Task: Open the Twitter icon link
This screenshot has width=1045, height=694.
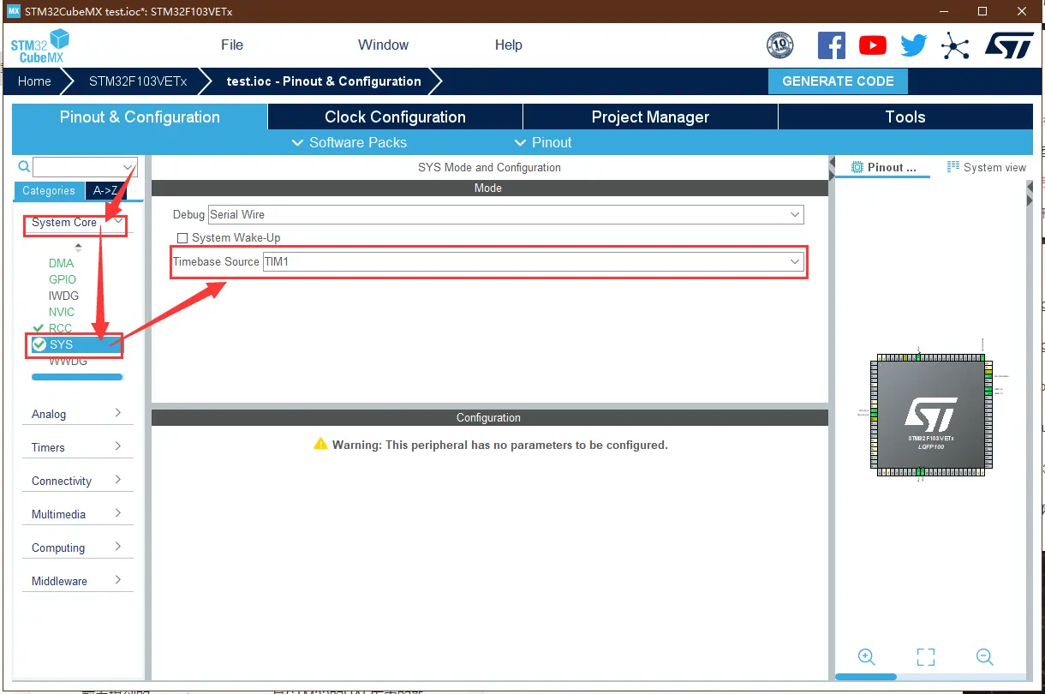Action: click(914, 45)
